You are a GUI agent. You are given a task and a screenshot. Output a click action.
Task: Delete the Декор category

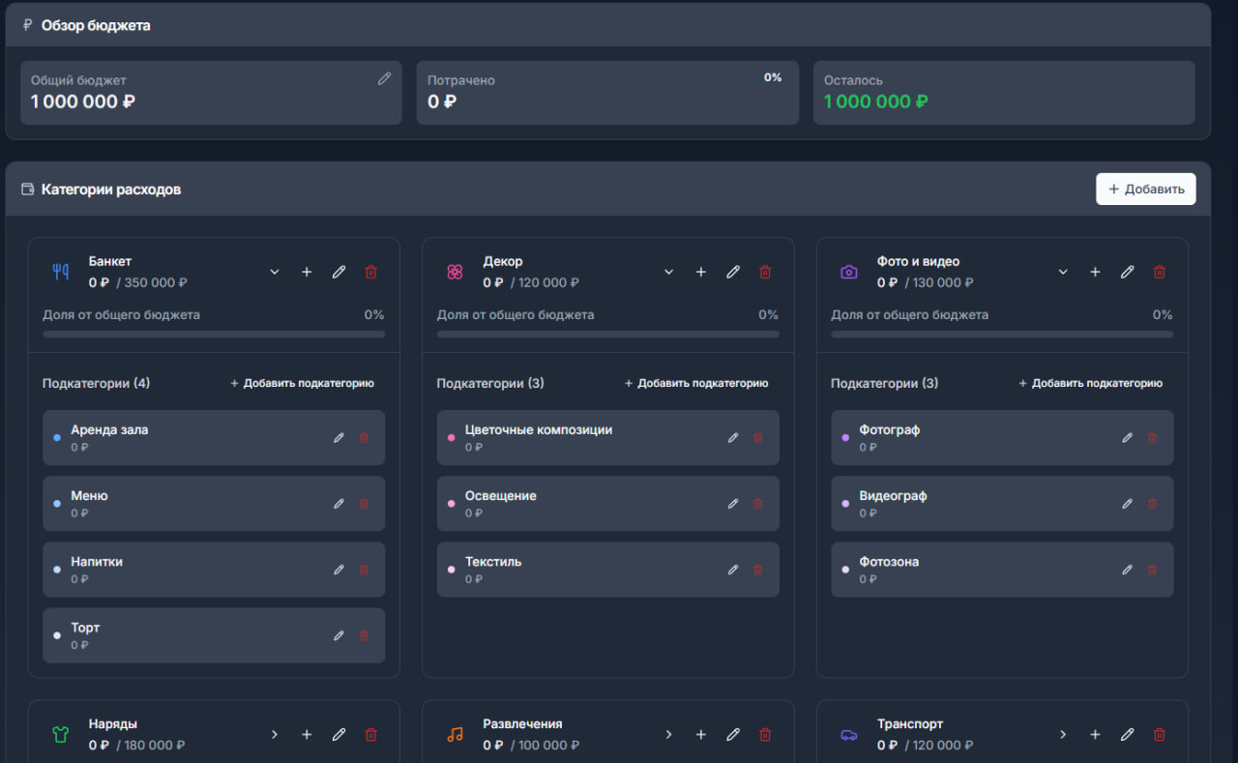[x=765, y=272]
